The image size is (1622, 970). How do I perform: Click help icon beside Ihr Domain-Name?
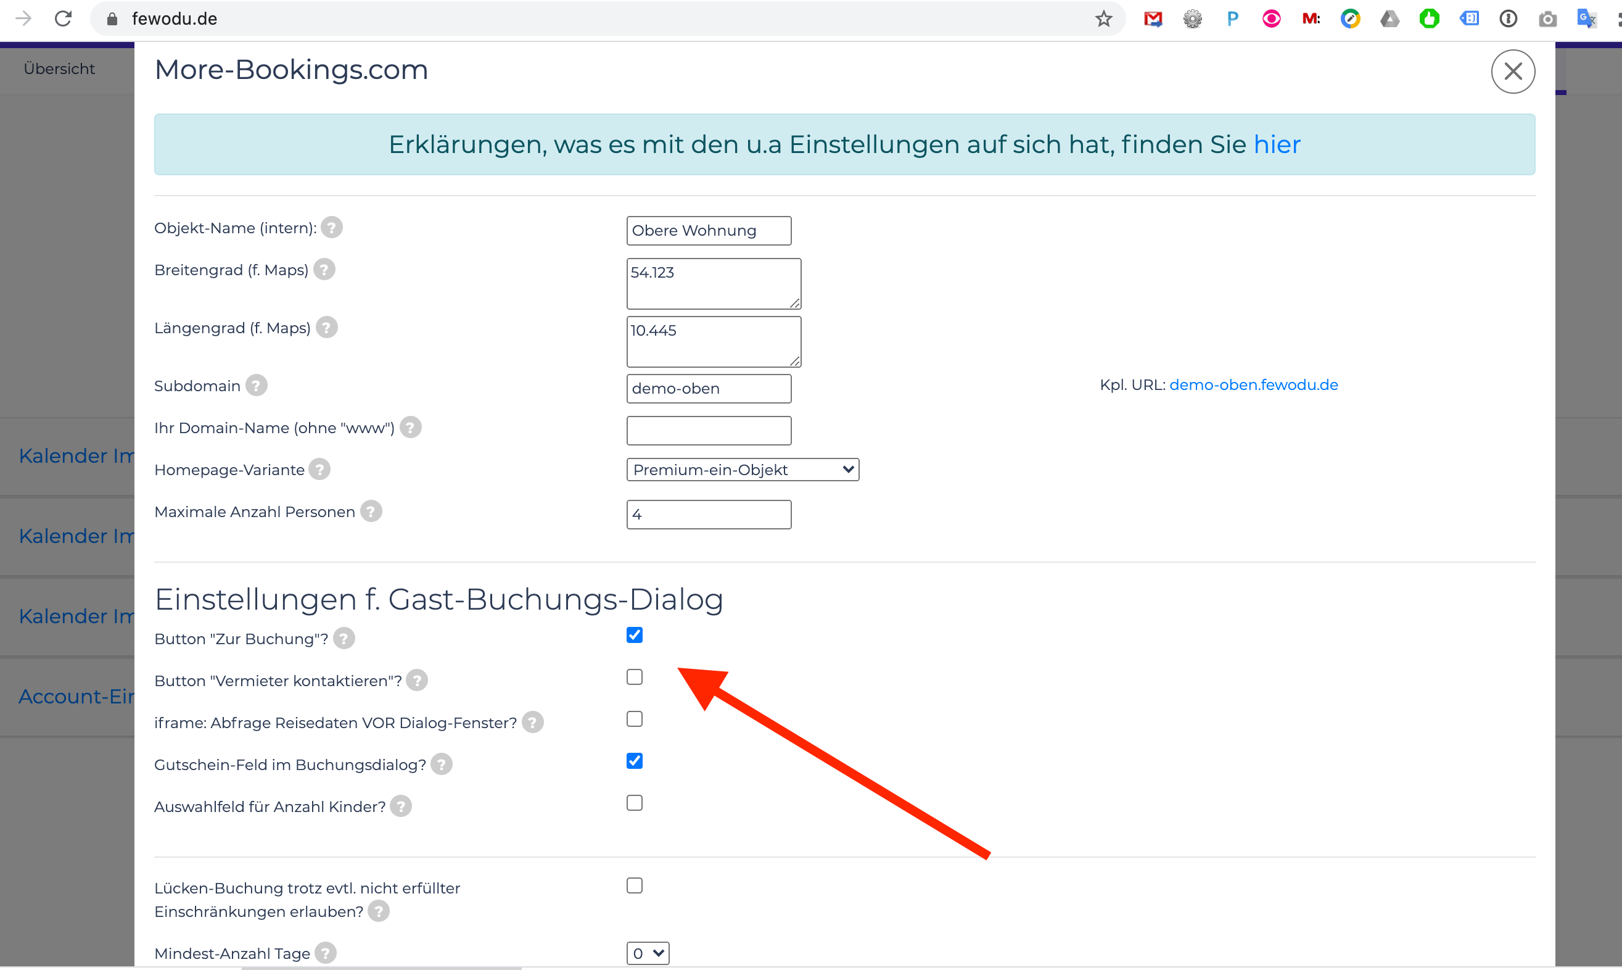410,428
